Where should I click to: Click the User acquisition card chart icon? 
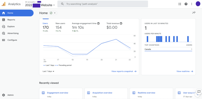pos(179,93)
